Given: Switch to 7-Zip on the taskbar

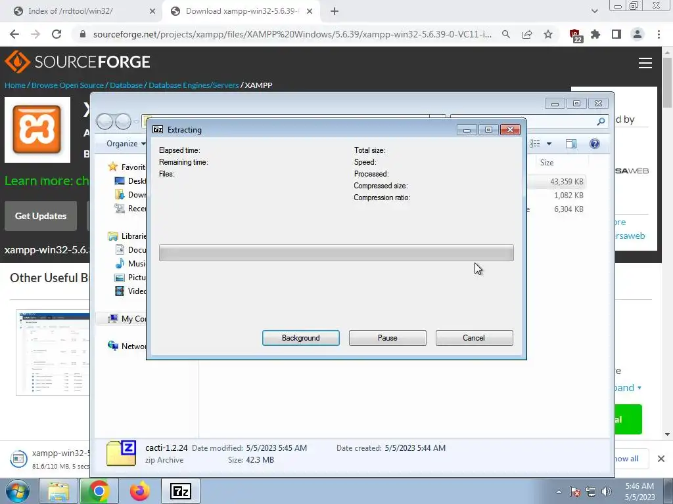Looking at the screenshot, I should tap(180, 491).
